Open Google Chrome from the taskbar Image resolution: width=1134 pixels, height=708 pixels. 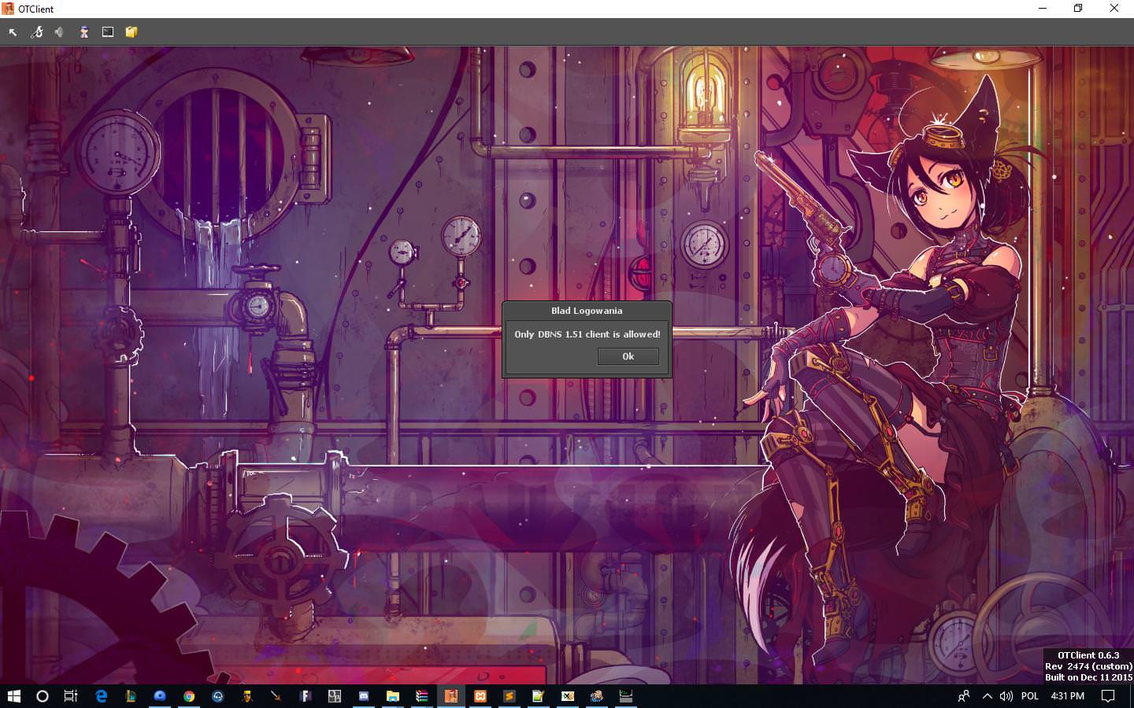[189, 696]
